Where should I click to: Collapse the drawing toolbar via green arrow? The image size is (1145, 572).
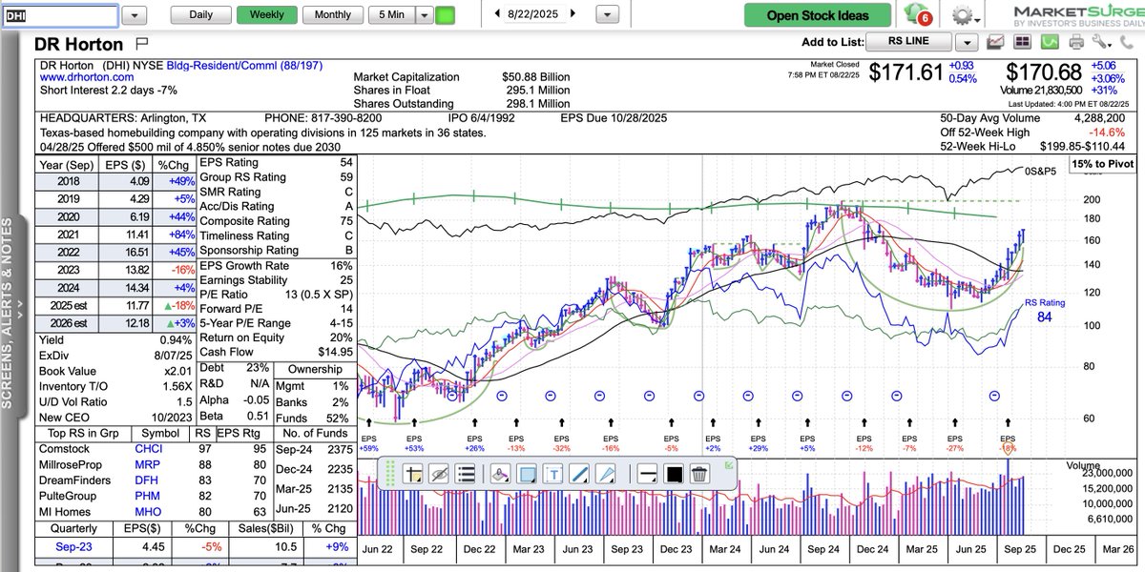(729, 464)
